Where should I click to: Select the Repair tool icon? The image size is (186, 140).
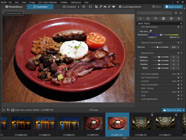coord(109,7)
